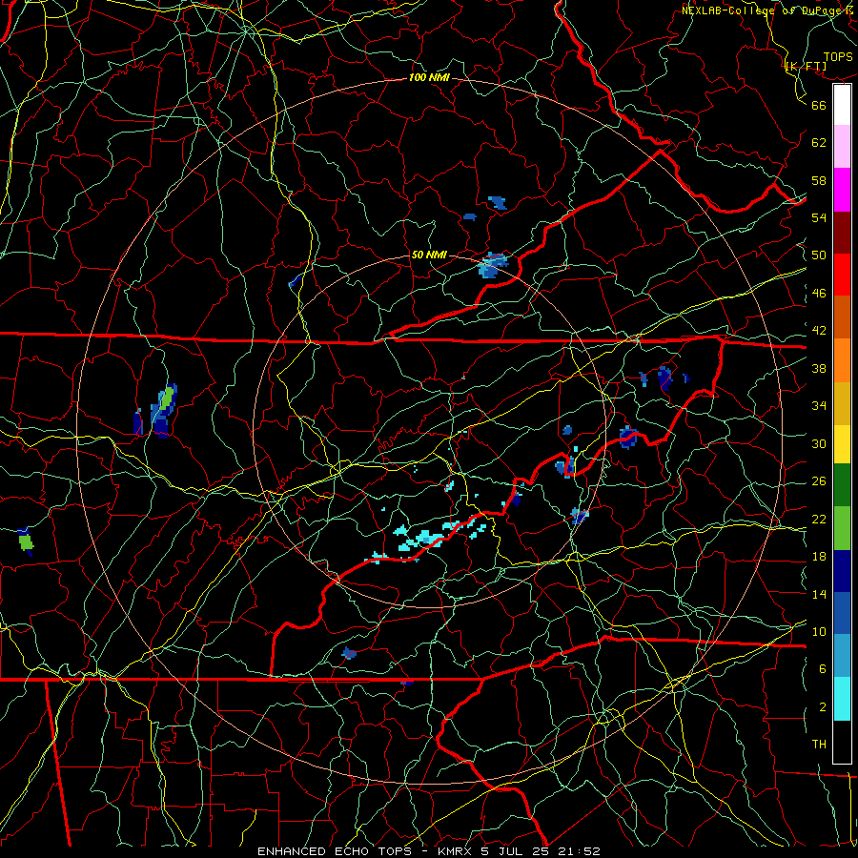Click the 21:52 timestamp

pyautogui.click(x=580, y=851)
